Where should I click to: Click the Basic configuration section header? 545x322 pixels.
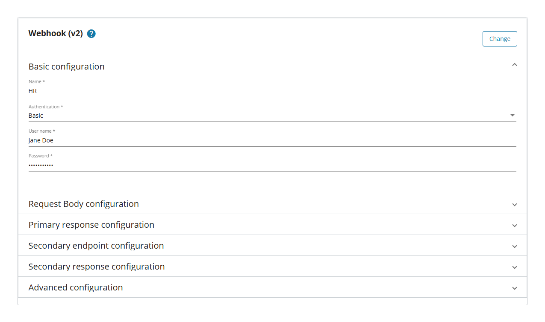pyautogui.click(x=66, y=67)
